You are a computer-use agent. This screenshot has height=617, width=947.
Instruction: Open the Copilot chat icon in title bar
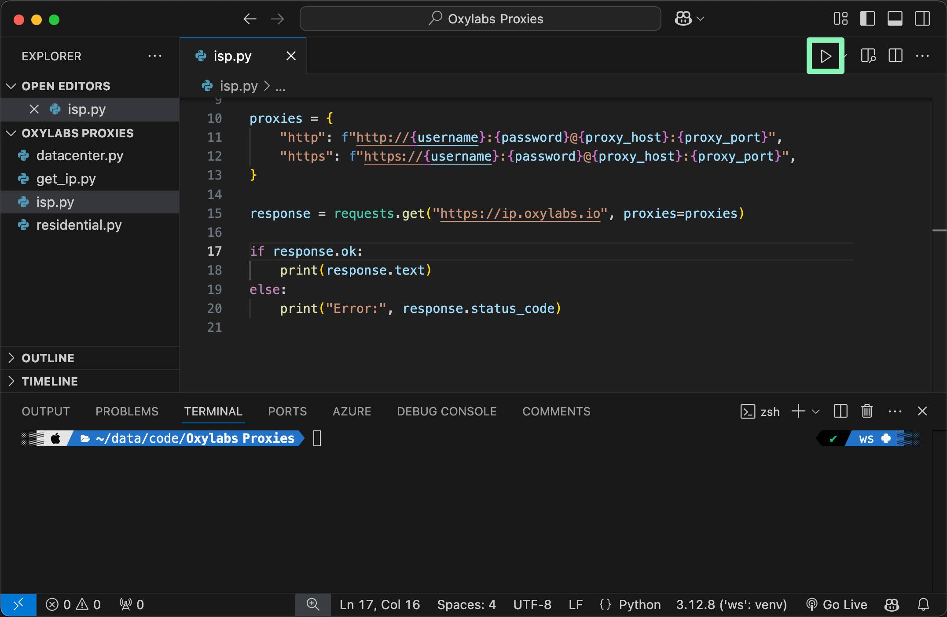pyautogui.click(x=683, y=19)
